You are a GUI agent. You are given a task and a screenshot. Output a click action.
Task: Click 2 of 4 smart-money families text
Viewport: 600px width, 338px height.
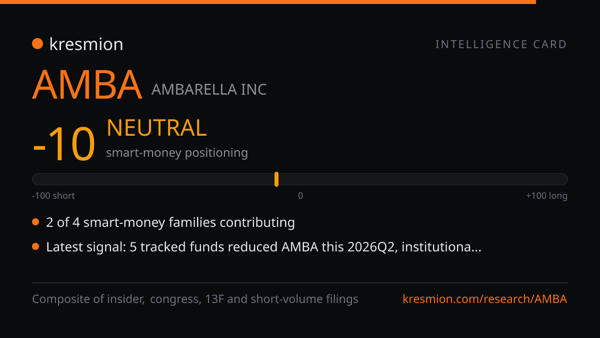[x=170, y=222]
